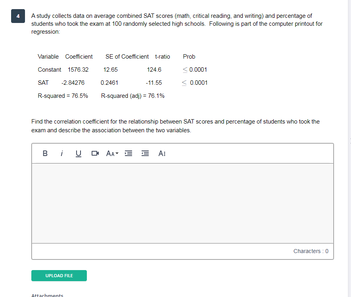Image resolution: width=351 pixels, height=297 pixels.
Task: Toggle bold formatting in the editor
Action: [x=45, y=153]
